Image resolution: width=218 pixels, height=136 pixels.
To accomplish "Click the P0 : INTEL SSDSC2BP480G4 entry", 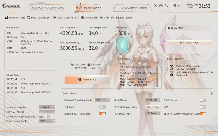I will 135,67.
